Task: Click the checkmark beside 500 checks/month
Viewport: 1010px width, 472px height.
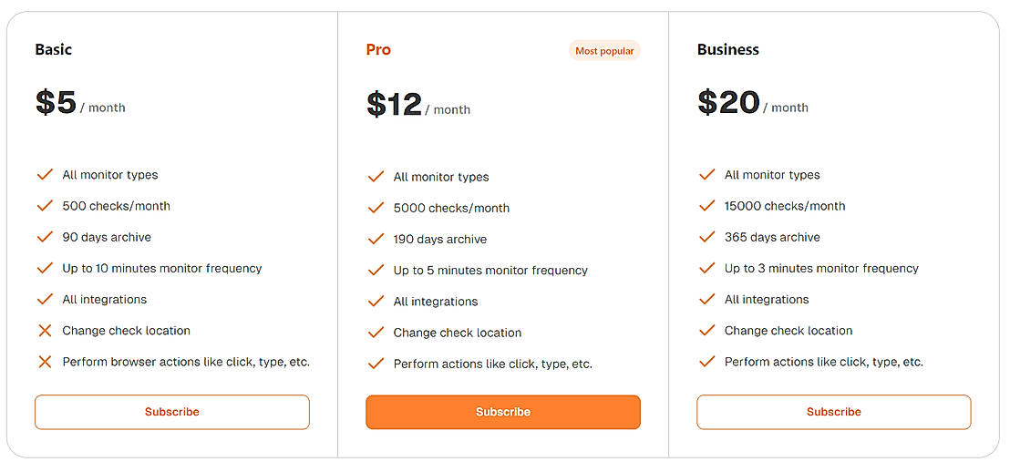Action: tap(45, 206)
